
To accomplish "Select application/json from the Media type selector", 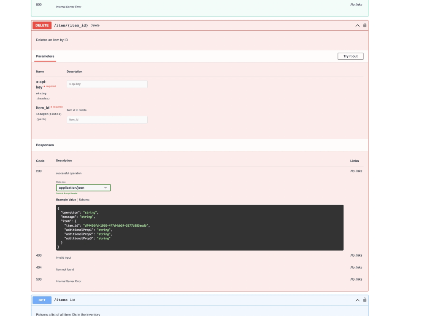I will [83, 187].
